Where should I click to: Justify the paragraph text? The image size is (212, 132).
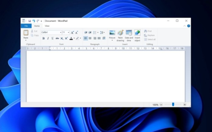[x=99, y=38]
